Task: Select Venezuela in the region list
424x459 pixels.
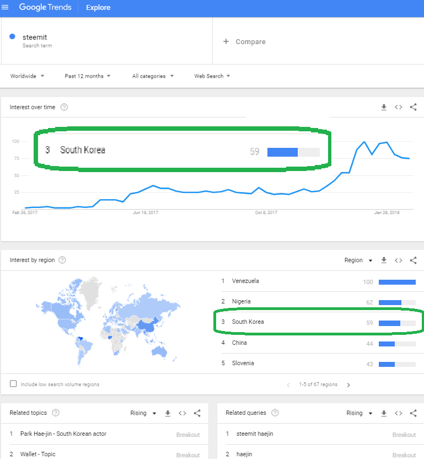Action: [x=318, y=281]
